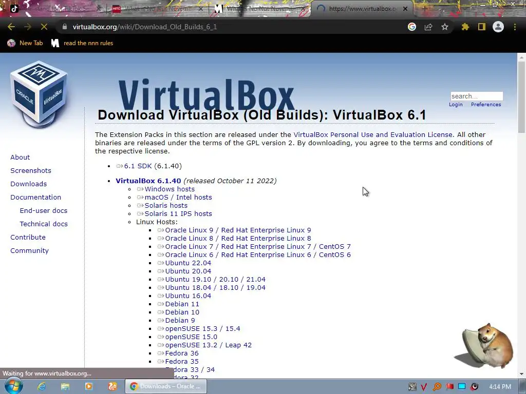Download the Ubuntu 20.04 package
This screenshot has width=526, height=394.
(188, 271)
